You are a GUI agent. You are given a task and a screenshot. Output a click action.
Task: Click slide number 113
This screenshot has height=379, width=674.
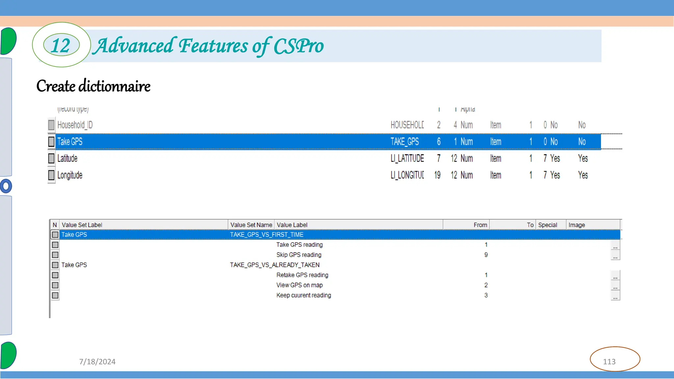point(609,362)
